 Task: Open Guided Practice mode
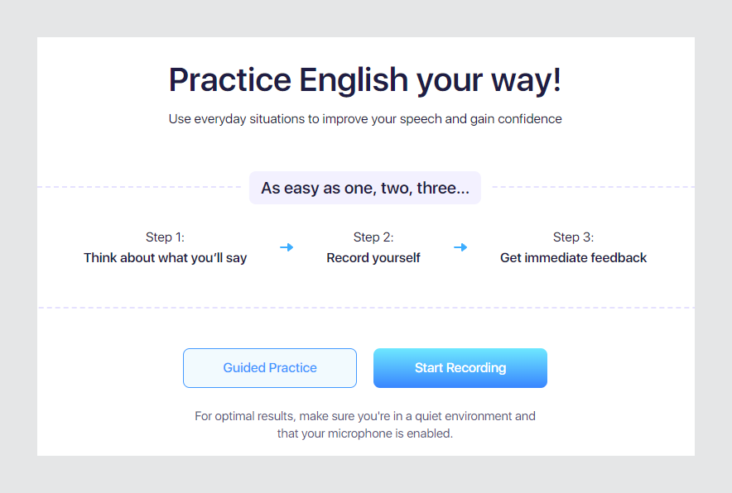tap(270, 368)
